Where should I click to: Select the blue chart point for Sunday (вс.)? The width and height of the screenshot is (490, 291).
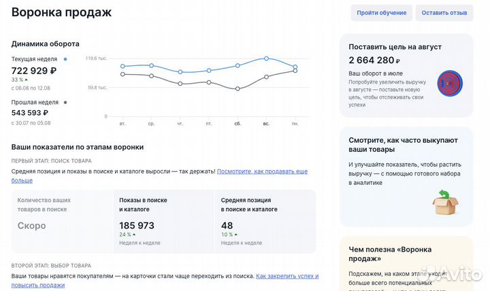pos(266,58)
